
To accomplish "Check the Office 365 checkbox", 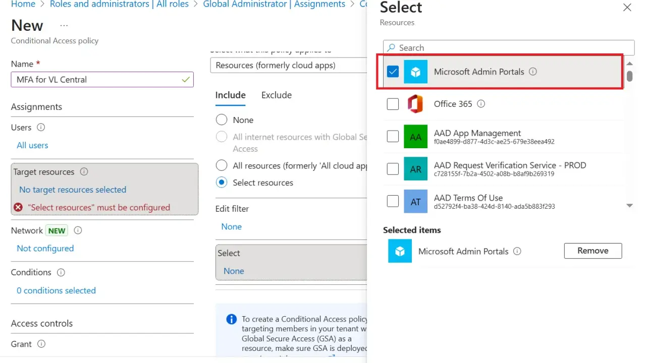I will point(393,104).
